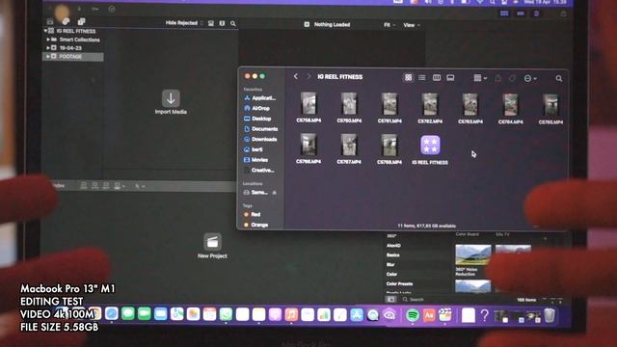Open WhatsApp from the dock
Image resolution: width=617 pixels, height=347 pixels.
click(x=226, y=314)
